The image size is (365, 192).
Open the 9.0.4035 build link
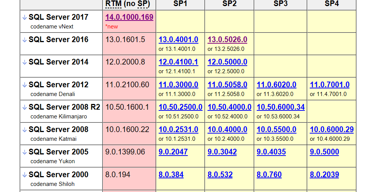[271, 152]
